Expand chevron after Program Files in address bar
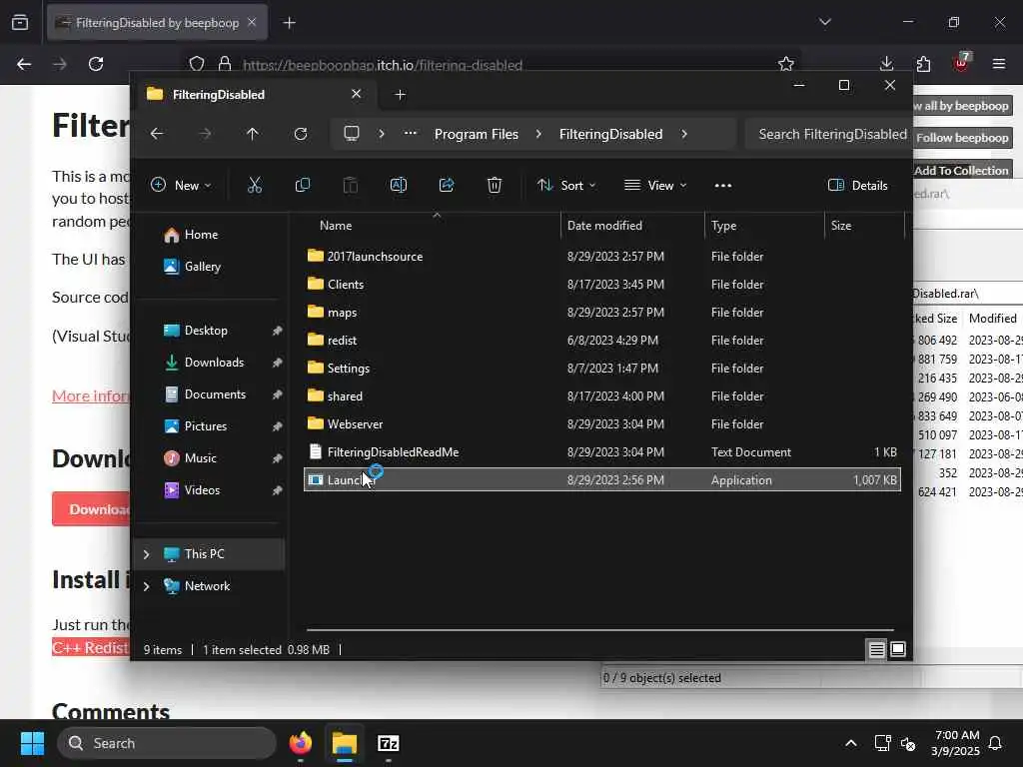This screenshot has height=767, width=1023. 538,134
